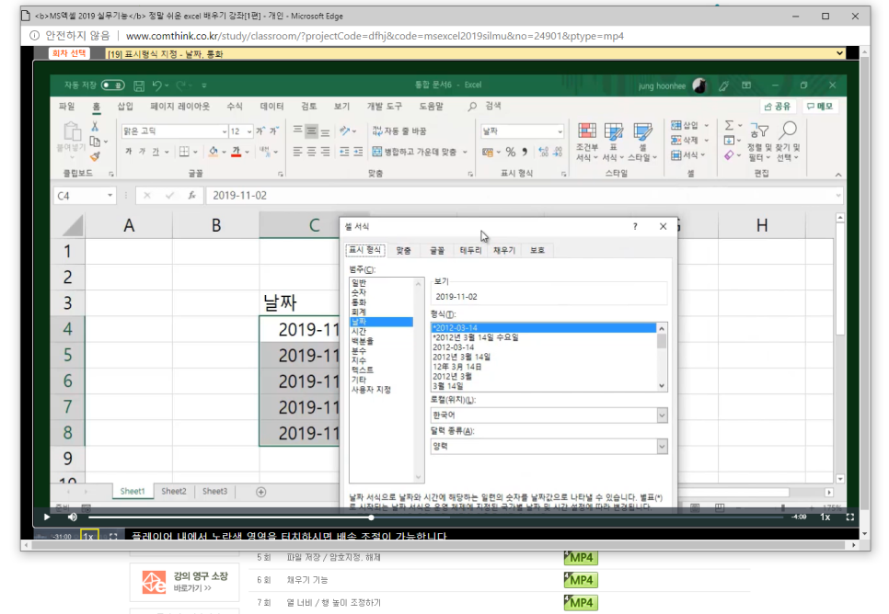Click the red font color icon
Screen dimensions: 889x614
click(237, 152)
